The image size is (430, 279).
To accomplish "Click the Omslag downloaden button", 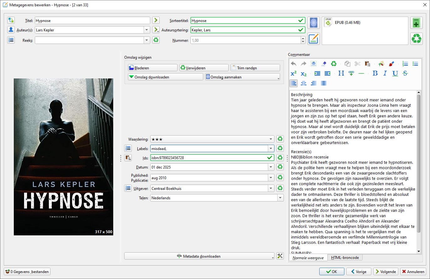I will point(165,77).
